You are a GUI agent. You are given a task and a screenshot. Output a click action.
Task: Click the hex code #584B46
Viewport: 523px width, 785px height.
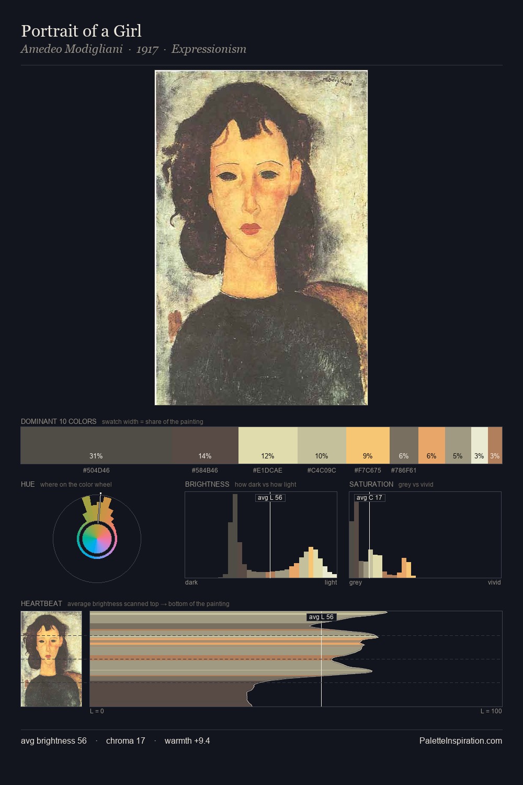(204, 470)
